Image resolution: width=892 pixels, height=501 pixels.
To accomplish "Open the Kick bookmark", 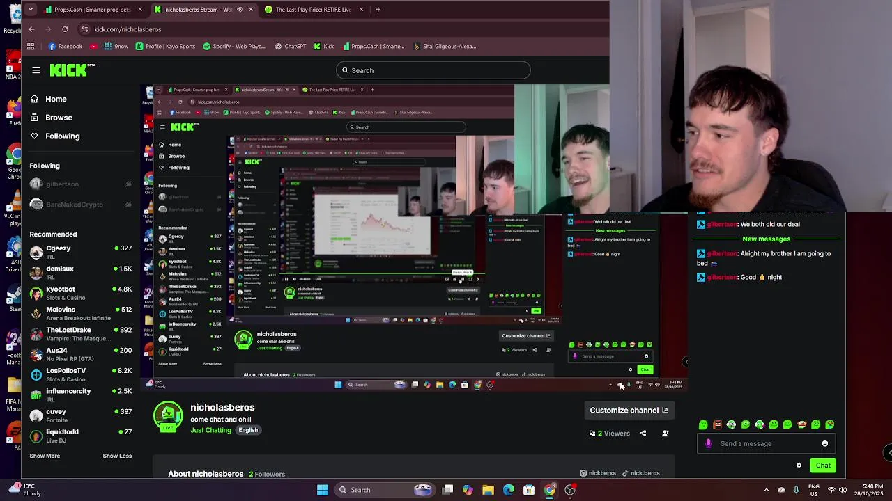I will (x=324, y=47).
